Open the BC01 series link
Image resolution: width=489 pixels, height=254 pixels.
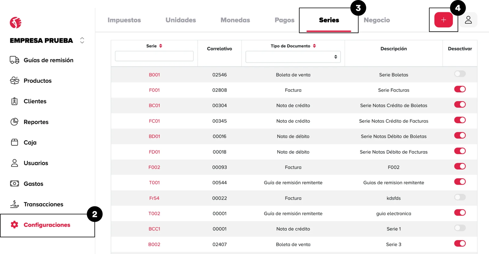point(154,106)
